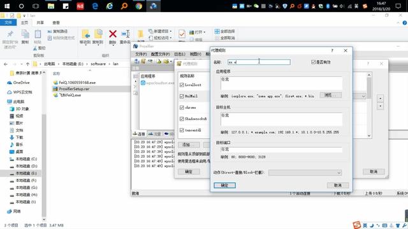Click the Select all icon (全部选择)
Image resolution: width=408 pixels, height=229 pixels.
pyautogui.click(x=217, y=31)
